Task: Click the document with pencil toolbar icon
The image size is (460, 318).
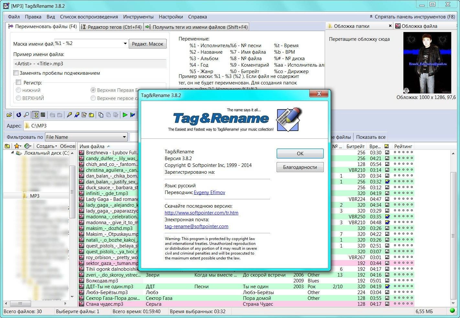Action: 84,115
